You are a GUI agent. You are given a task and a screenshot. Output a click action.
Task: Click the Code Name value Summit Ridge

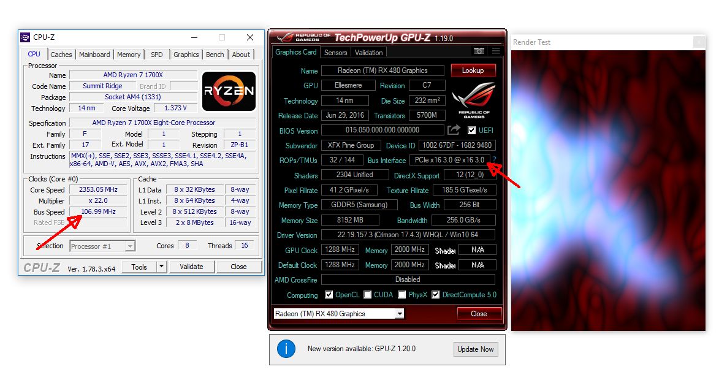(103, 86)
